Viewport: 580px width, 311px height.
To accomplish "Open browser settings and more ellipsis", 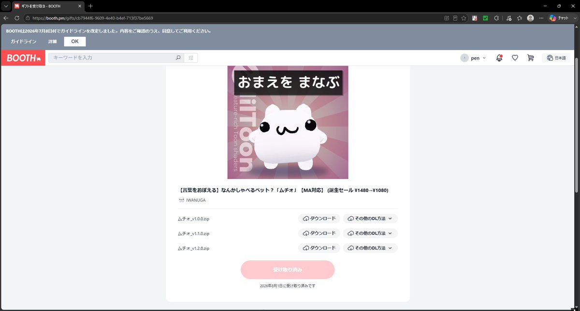I will click(540, 18).
